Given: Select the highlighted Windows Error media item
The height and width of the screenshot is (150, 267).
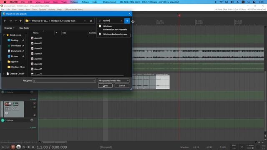Looking at the screenshot, I should (163, 82).
